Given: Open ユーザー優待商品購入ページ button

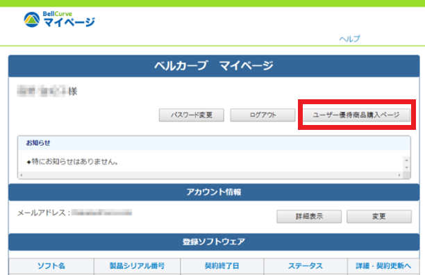Looking at the screenshot, I should pos(356,115).
